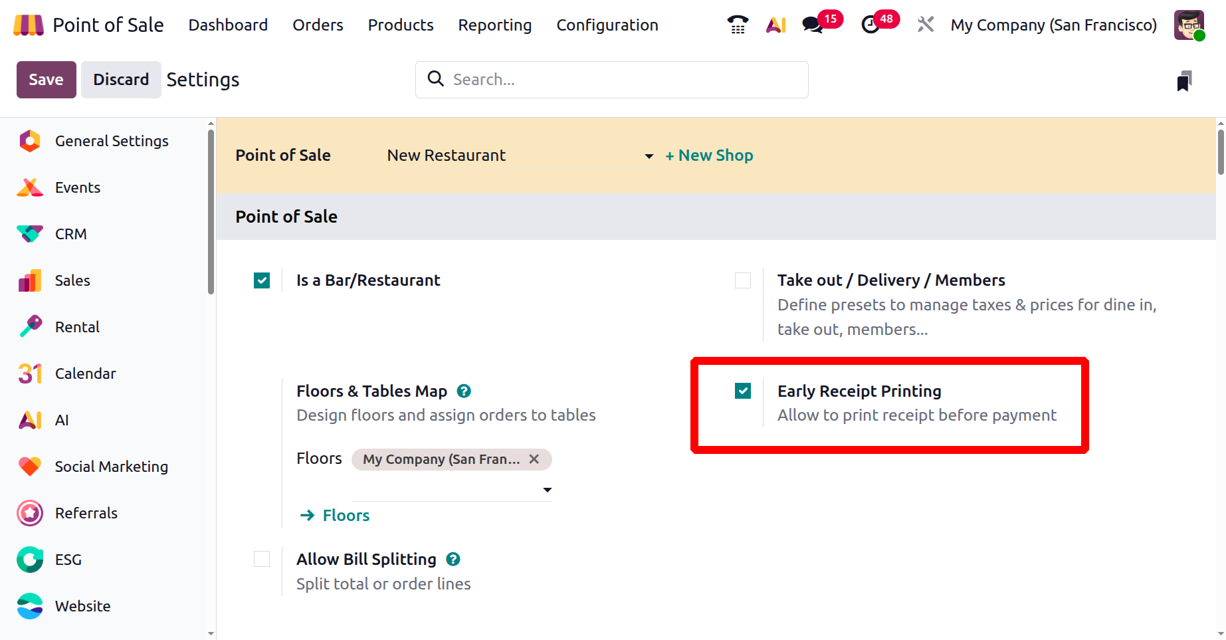Click the debug tools wrench icon
Viewport: 1226px width, 640px height.
pyautogui.click(x=926, y=25)
